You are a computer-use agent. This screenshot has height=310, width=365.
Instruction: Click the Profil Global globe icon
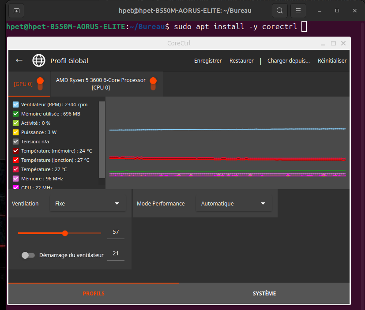point(39,60)
